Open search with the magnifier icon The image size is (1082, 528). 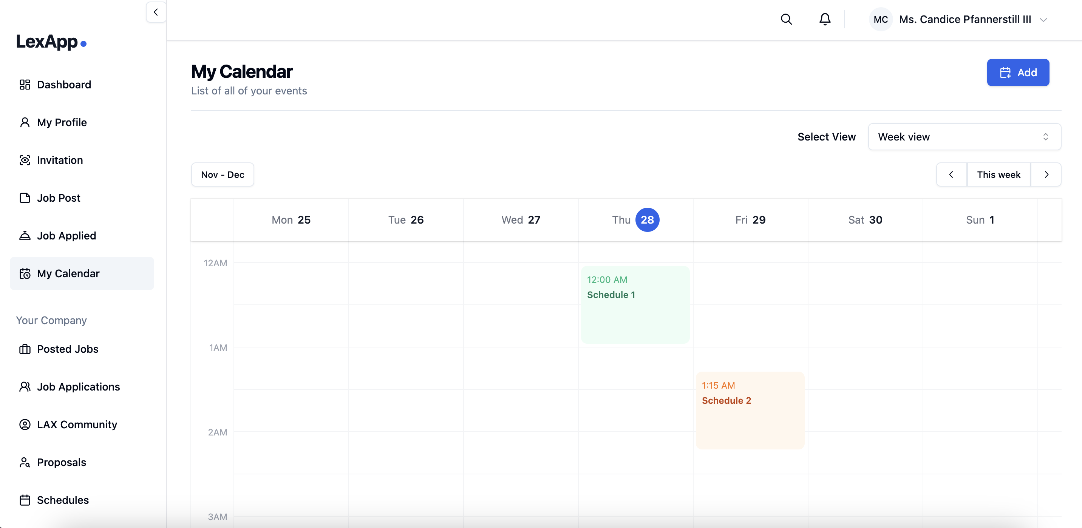[x=786, y=19]
